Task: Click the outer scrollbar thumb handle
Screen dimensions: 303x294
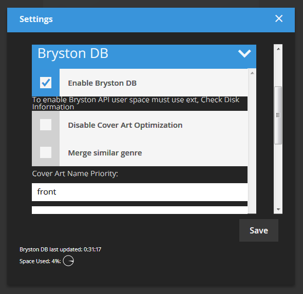Action: (x=278, y=115)
